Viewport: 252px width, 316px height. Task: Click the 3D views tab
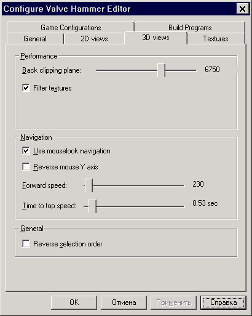156,38
